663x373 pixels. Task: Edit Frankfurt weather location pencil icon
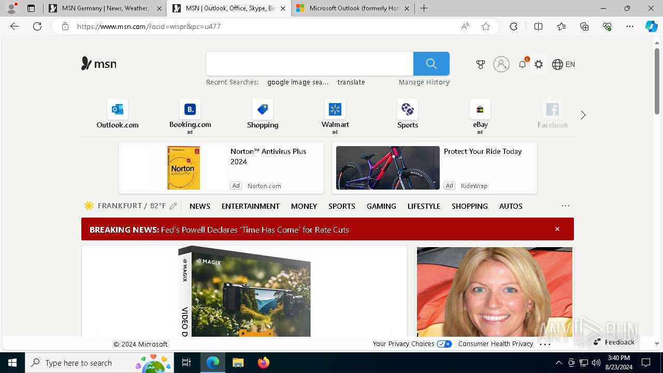(173, 206)
